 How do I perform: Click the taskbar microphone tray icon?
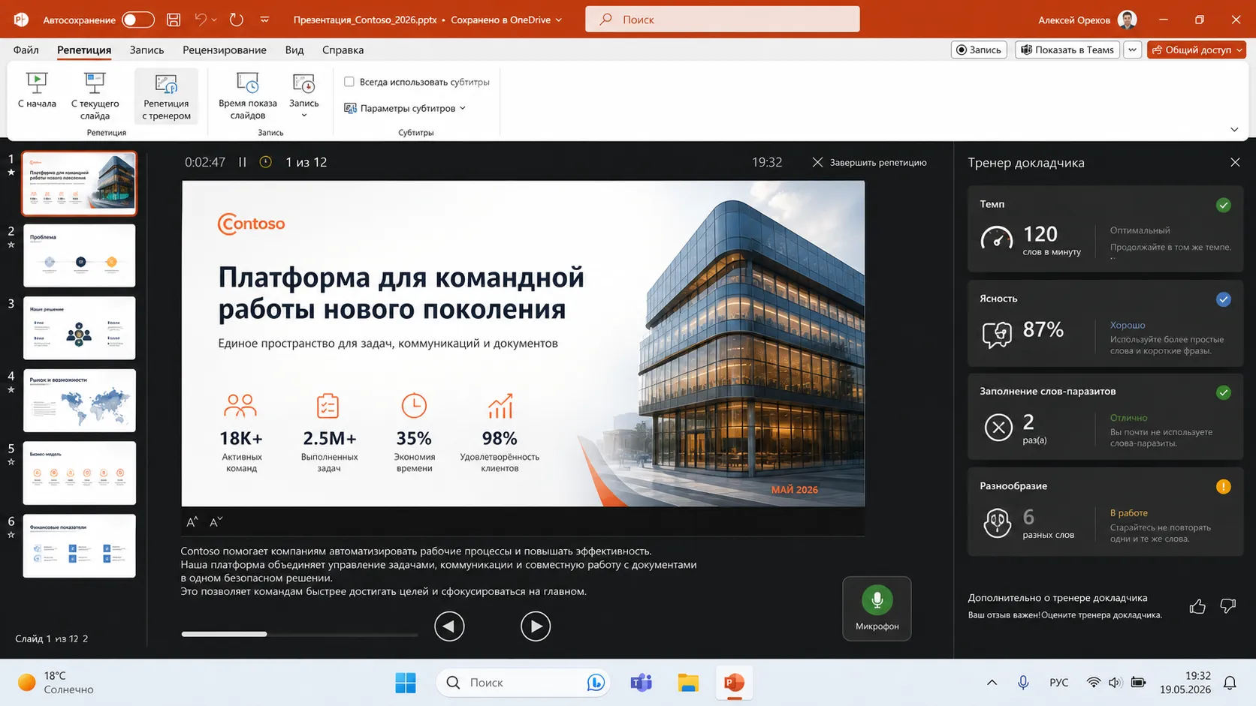pyautogui.click(x=1023, y=683)
